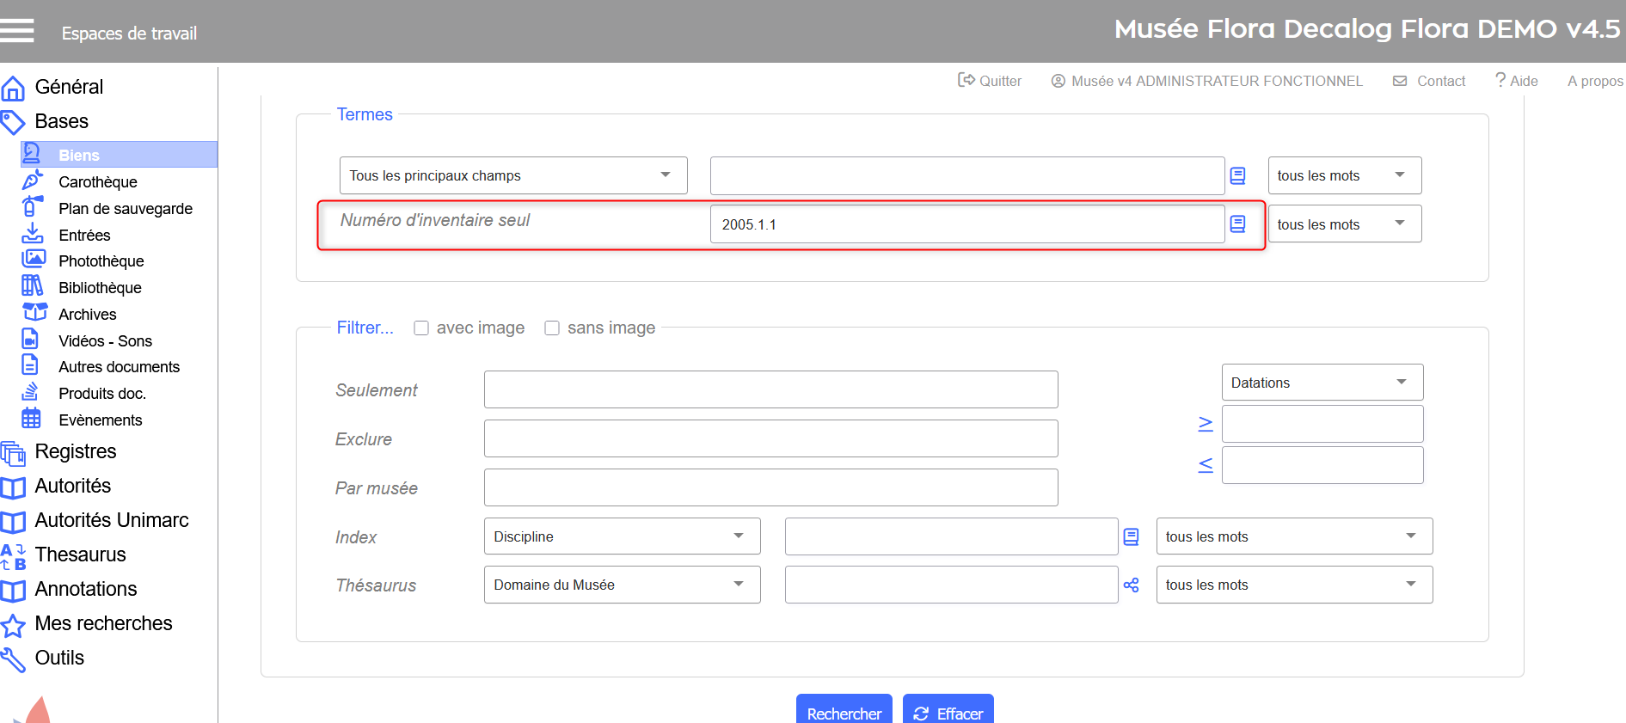This screenshot has height=723, width=1626.
Task: Open the Datations dropdown
Action: pos(1322,383)
